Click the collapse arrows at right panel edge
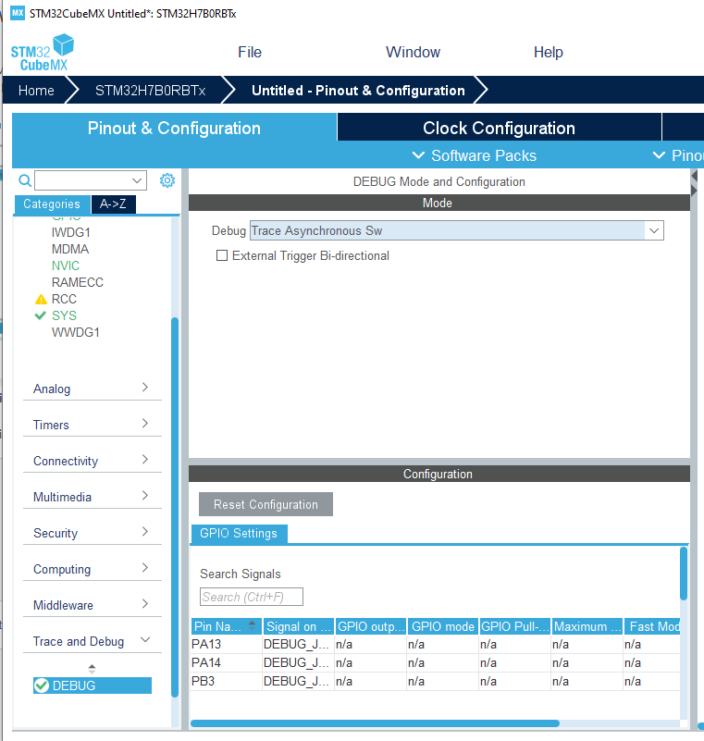Screen dimensions: 704x741 pos(694,183)
